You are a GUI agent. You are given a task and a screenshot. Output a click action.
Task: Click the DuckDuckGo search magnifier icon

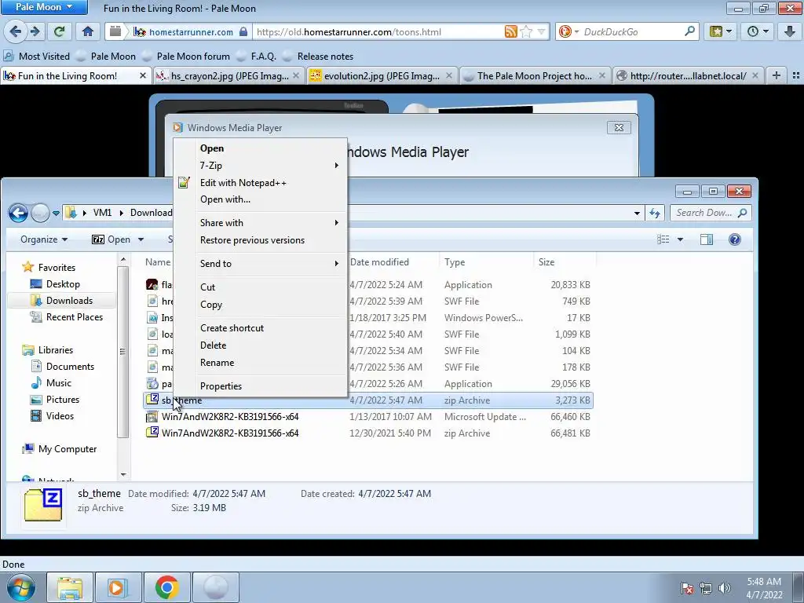point(689,31)
